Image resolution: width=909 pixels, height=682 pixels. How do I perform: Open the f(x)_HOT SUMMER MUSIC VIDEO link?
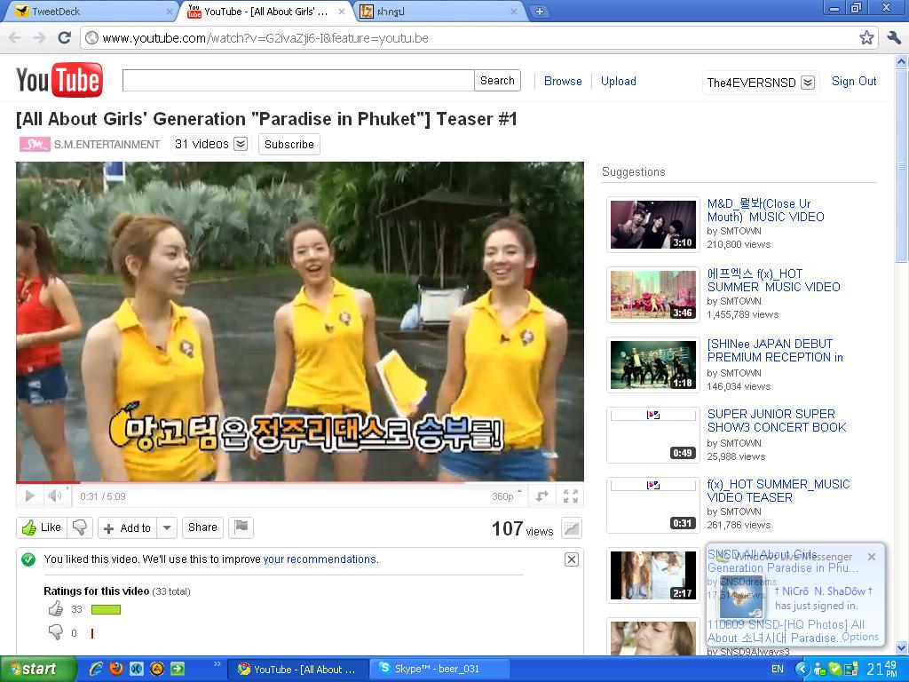pos(773,280)
